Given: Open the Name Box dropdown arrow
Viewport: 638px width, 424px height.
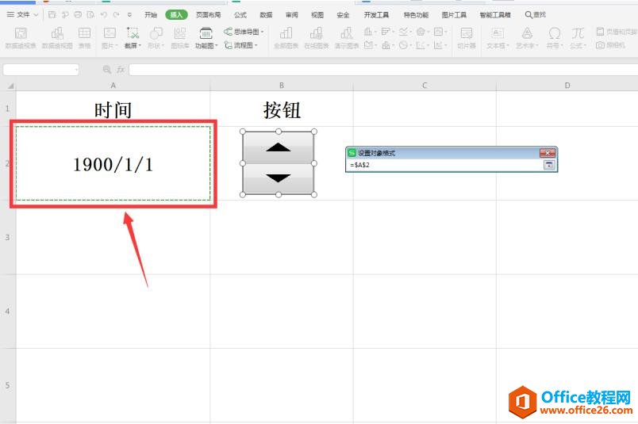Looking at the screenshot, I should click(76, 70).
